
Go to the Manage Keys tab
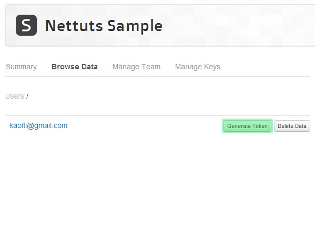[198, 67]
